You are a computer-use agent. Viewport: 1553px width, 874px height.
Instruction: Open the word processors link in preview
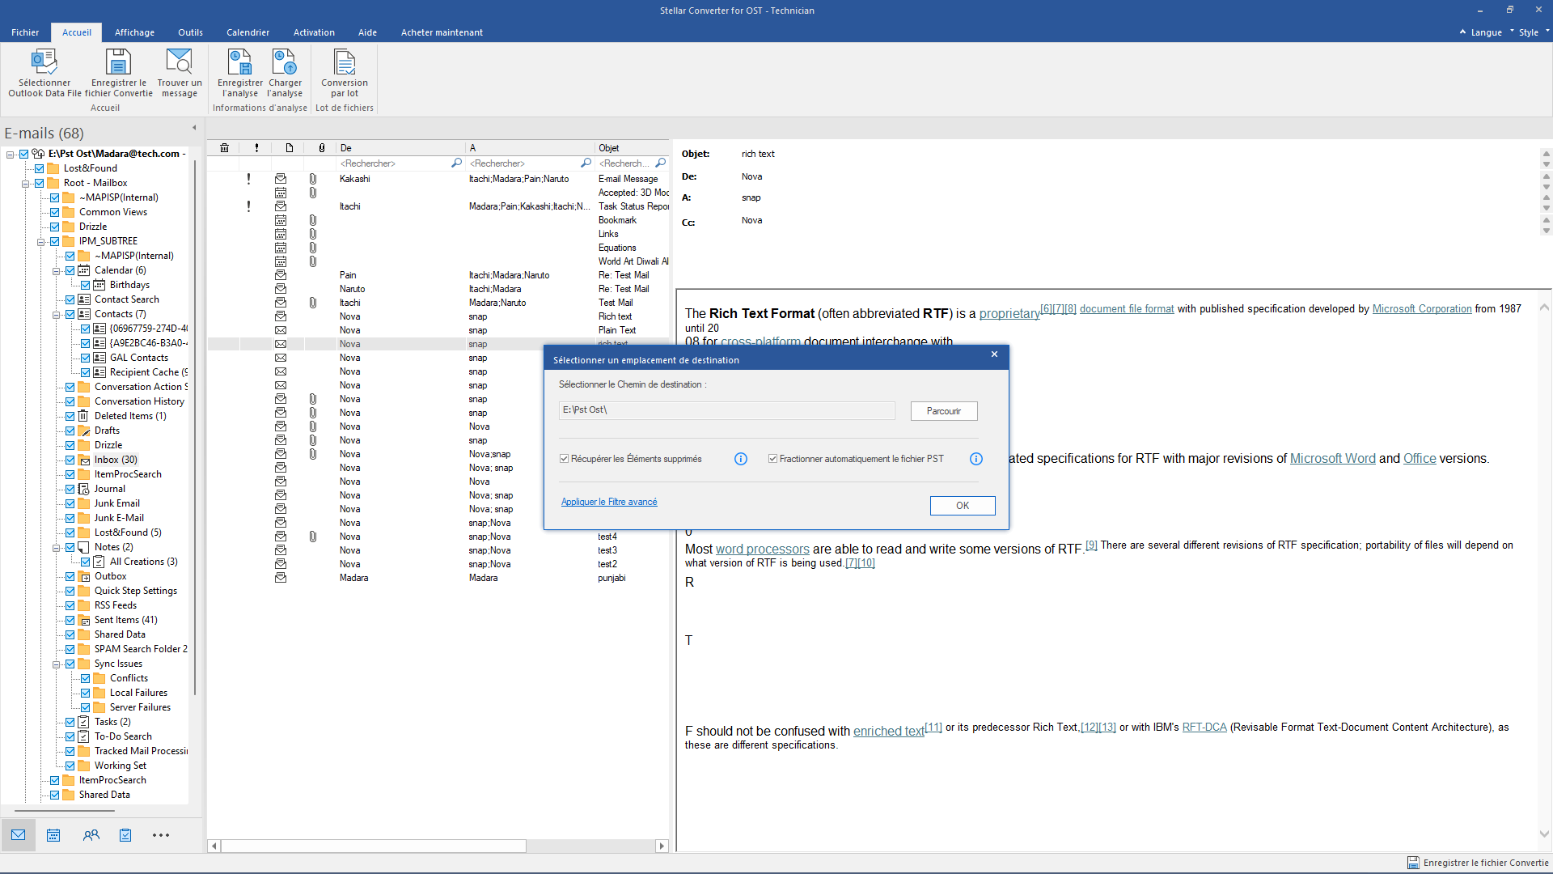click(762, 549)
